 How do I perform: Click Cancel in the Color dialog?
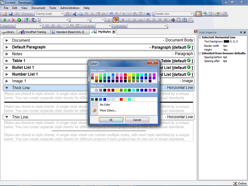[137, 120]
